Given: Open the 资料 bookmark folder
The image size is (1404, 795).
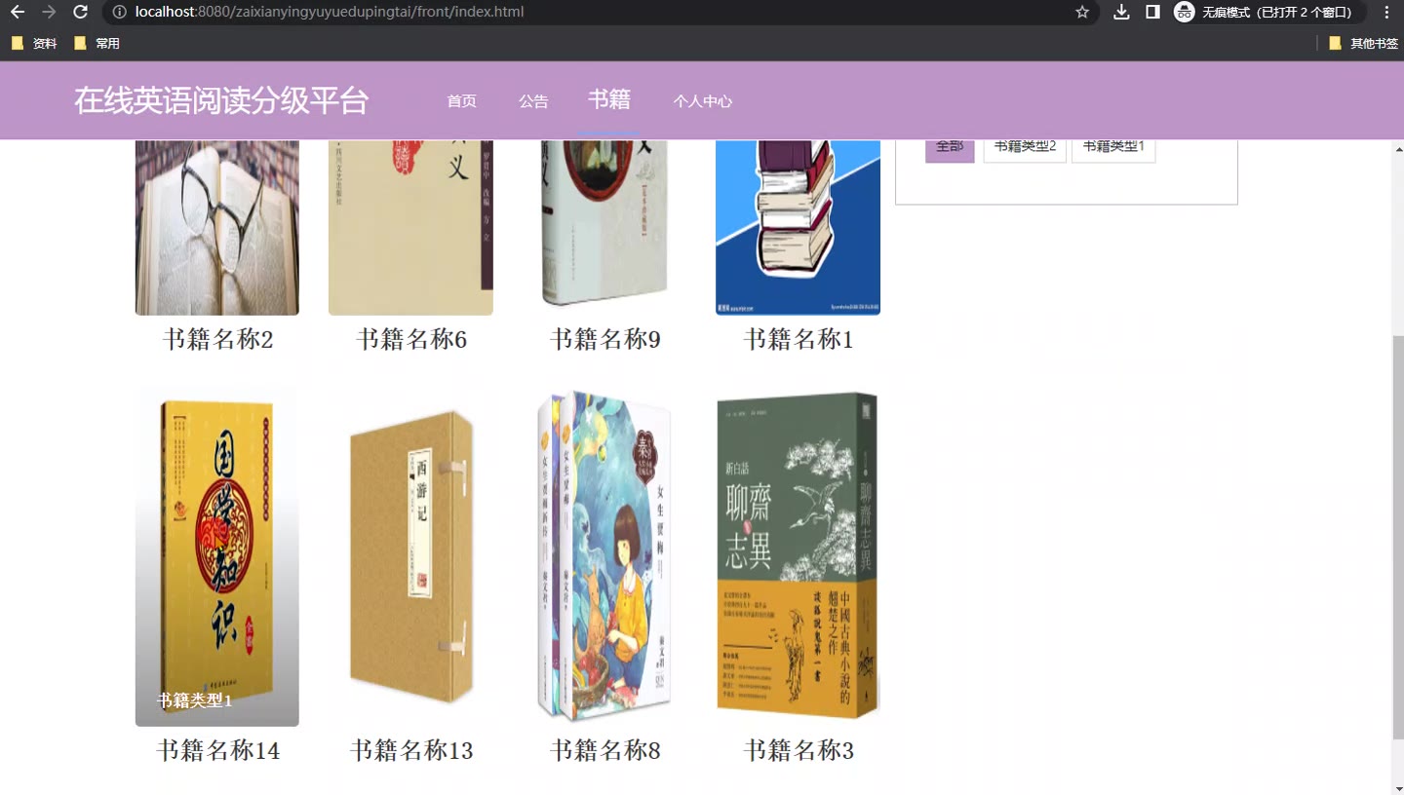Looking at the screenshot, I should (34, 43).
